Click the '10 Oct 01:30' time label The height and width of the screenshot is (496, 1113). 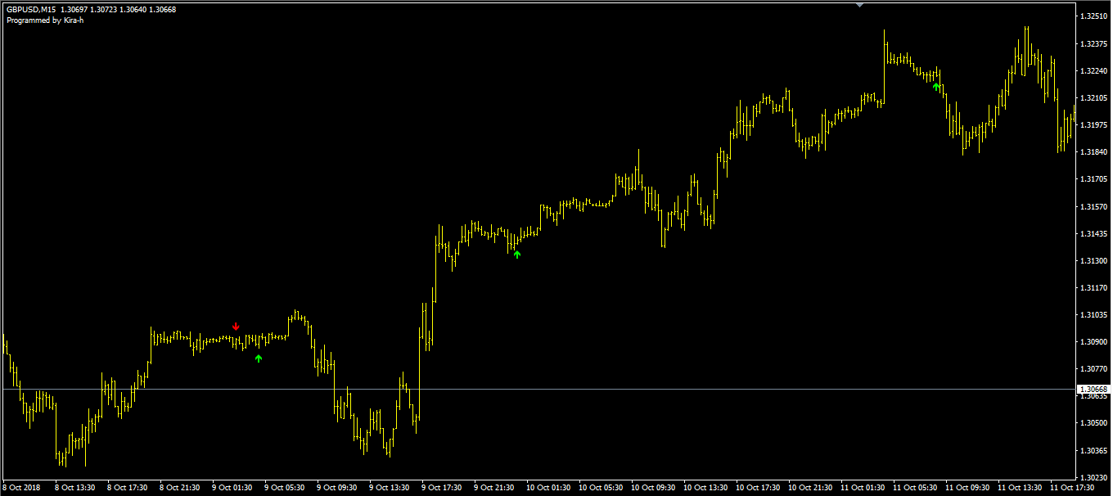(547, 488)
